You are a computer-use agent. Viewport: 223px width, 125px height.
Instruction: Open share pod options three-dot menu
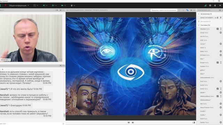(x=194, y=10)
